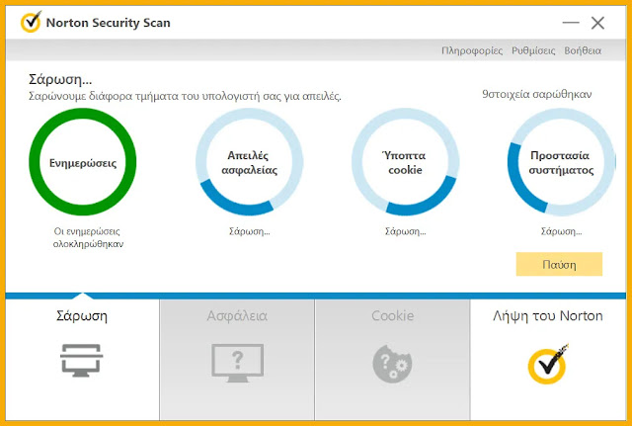Close the Norton Security Scan window

point(597,23)
